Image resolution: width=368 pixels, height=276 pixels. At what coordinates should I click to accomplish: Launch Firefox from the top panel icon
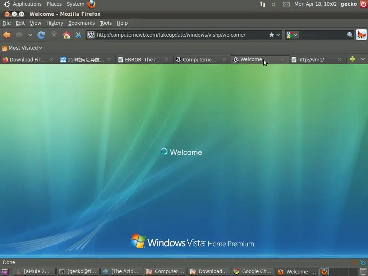91,4
